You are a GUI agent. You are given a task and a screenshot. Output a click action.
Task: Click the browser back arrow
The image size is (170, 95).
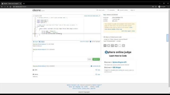pyautogui.click(x=2, y=7)
